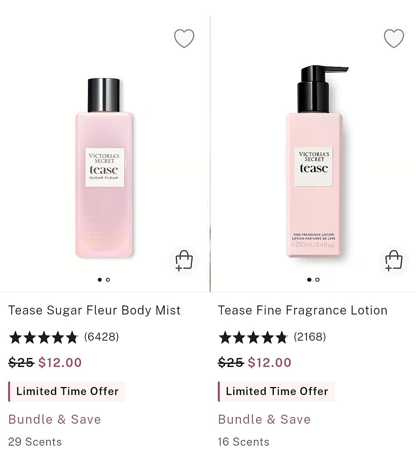Viewport: 416px width, 473px height.
Task: Open Tease Fine Fragrance Lotion title
Action: pos(303,310)
